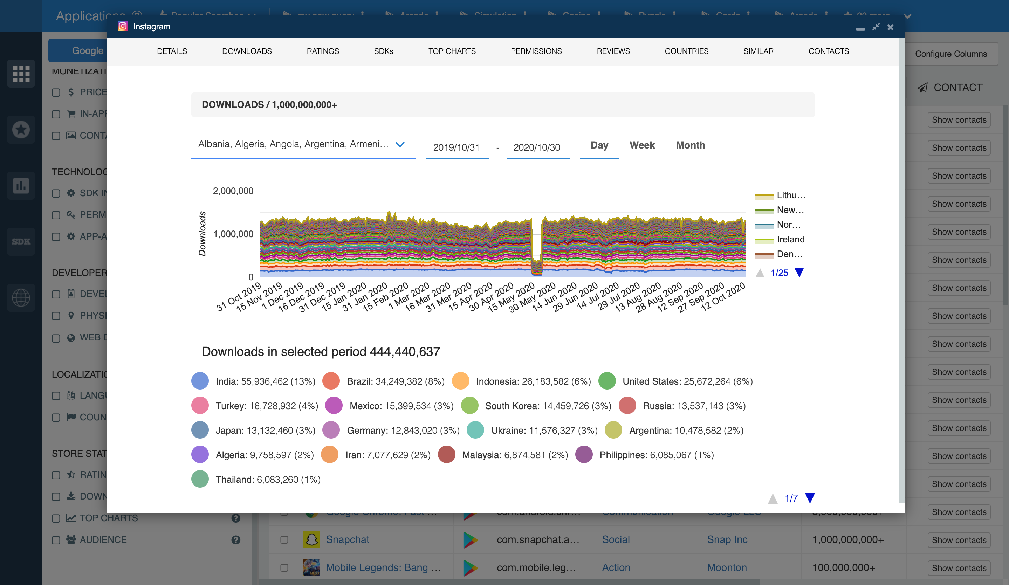Click the AUDIENCE help question mark icon

point(236,540)
